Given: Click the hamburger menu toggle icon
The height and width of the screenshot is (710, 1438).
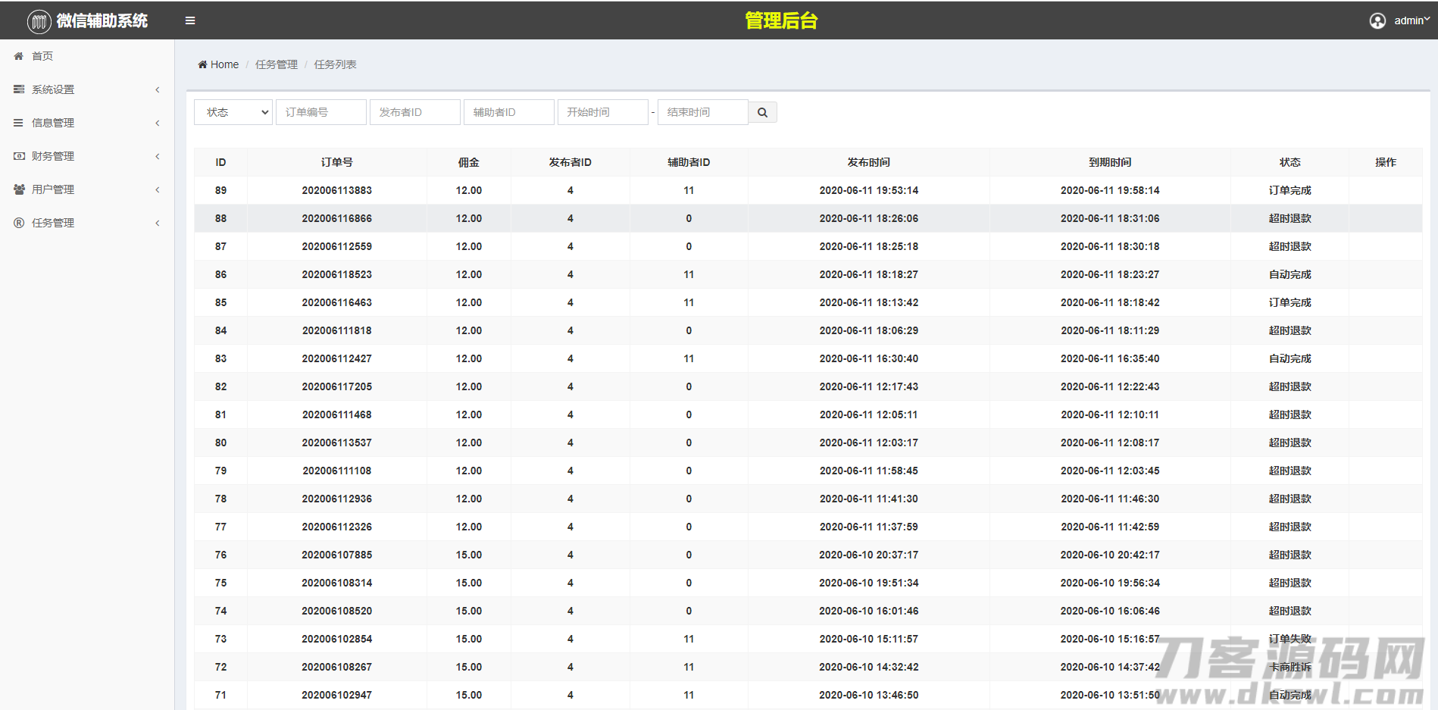Looking at the screenshot, I should pos(190,20).
